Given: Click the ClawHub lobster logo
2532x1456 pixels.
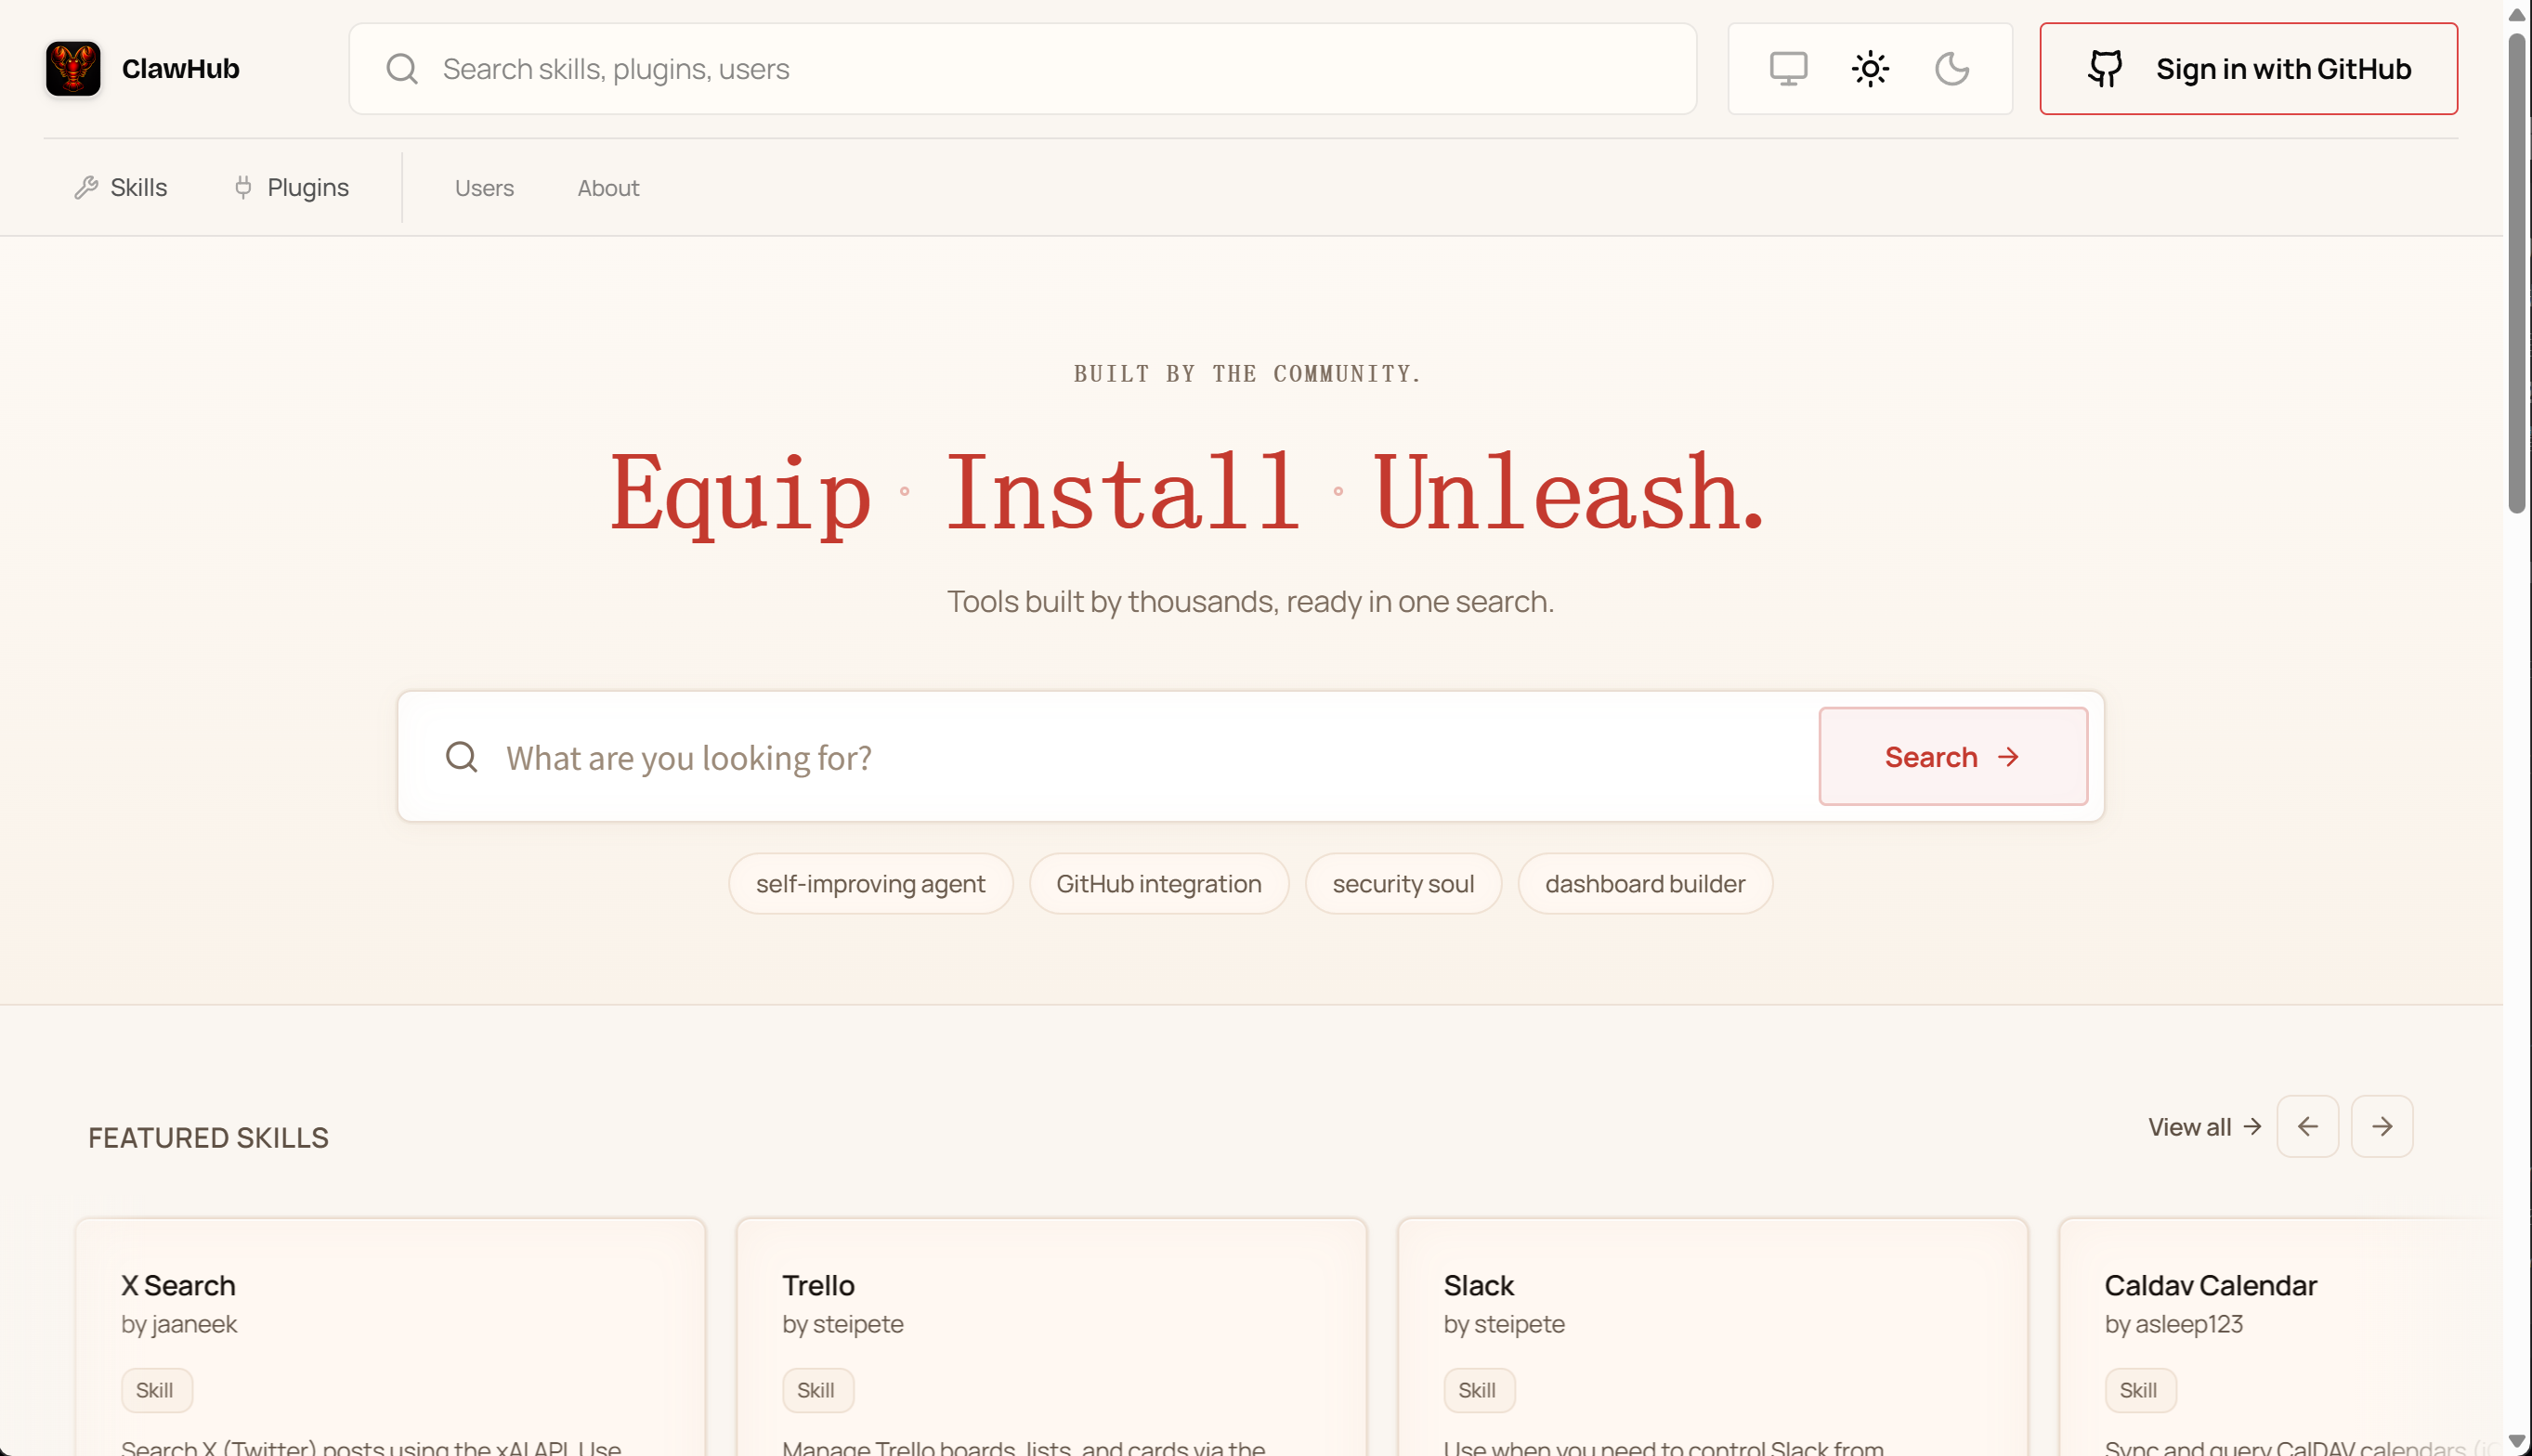Looking at the screenshot, I should coord(73,68).
